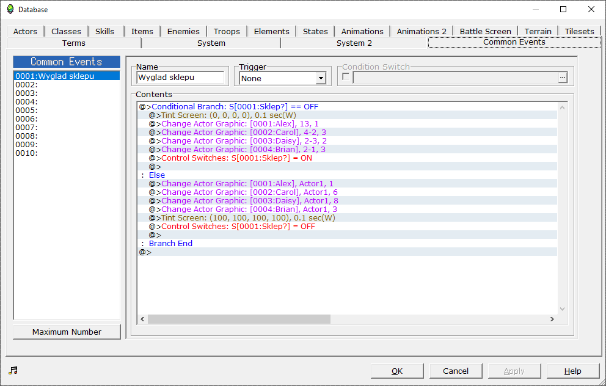Select common event 0007 in list
Viewport: 606px width, 386px height.
pyautogui.click(x=67, y=127)
